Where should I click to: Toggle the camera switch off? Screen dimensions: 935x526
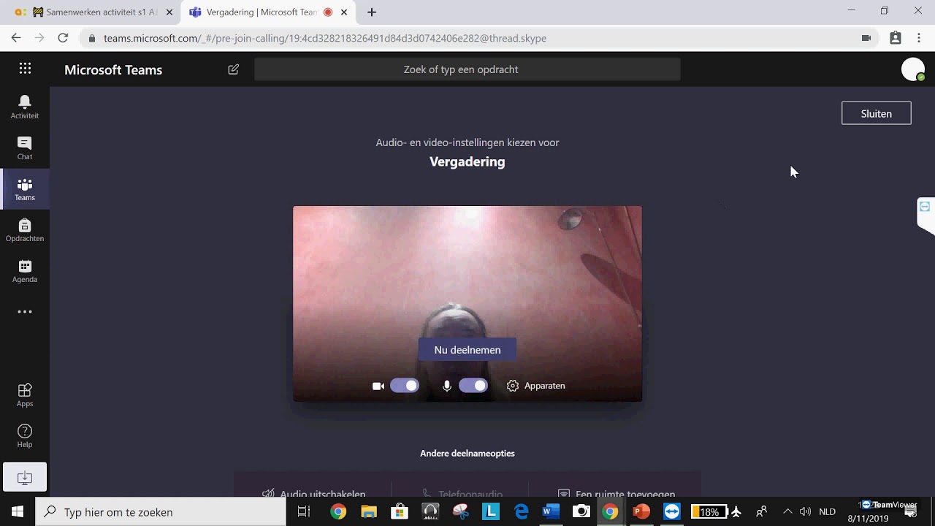(405, 386)
